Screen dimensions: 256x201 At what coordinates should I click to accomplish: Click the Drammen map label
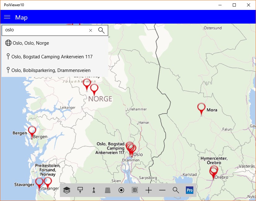pyautogui.click(x=131, y=160)
